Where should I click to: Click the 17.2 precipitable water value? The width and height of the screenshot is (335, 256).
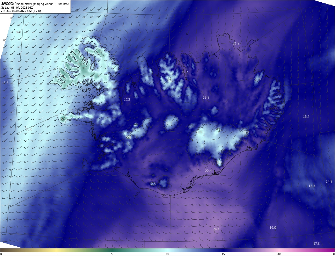click(x=127, y=100)
